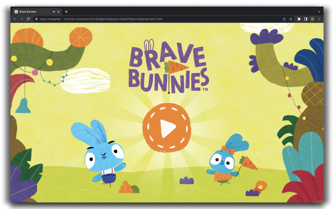Click the chrome-extension URL in address bar
334x209 pixels.
coord(113,19)
